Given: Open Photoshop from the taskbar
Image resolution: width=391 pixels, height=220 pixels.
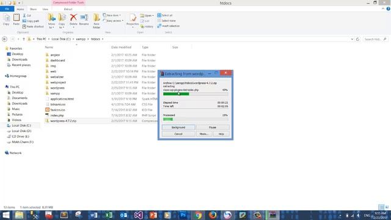Looking at the screenshot, I should point(183,215).
